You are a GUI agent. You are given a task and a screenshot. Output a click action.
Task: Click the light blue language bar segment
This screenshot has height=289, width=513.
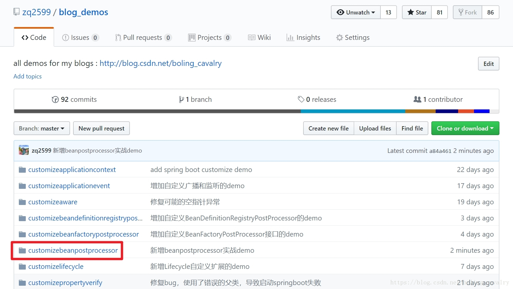coord(353,111)
